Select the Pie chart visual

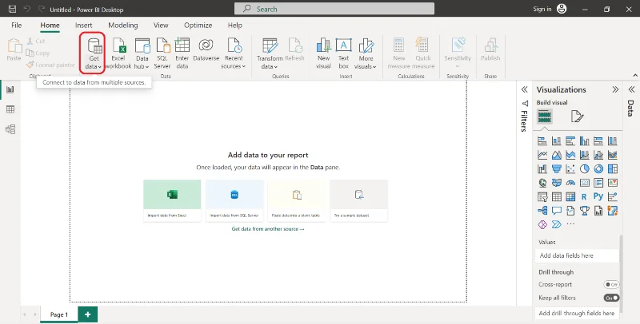pos(585,169)
